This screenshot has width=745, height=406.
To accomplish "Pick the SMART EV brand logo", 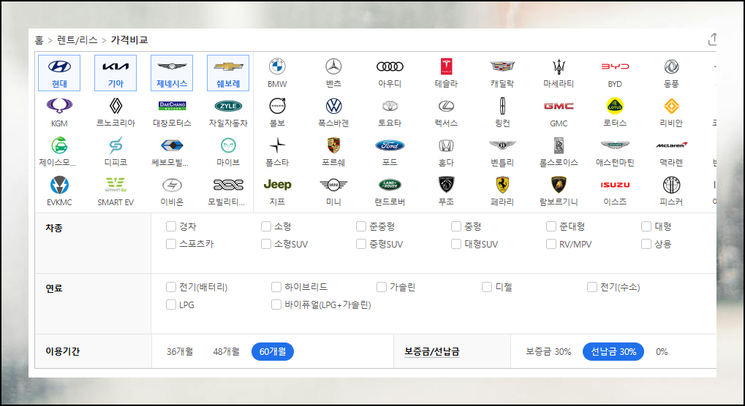I will pyautogui.click(x=116, y=185).
